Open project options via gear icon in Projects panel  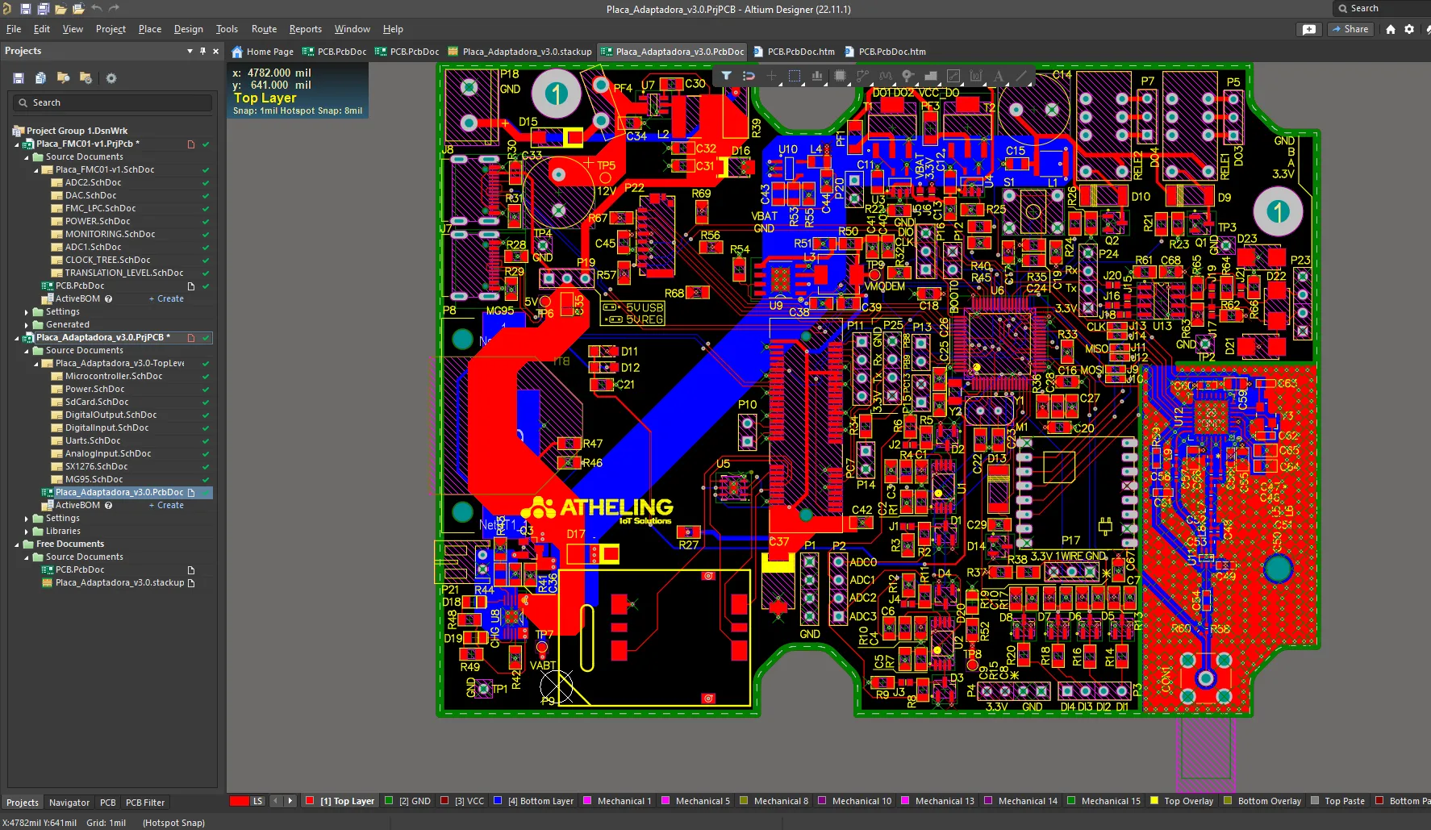(x=111, y=78)
